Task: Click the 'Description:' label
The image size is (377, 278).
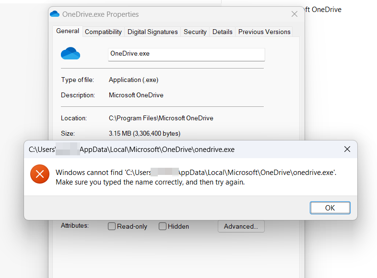Action: click(78, 95)
